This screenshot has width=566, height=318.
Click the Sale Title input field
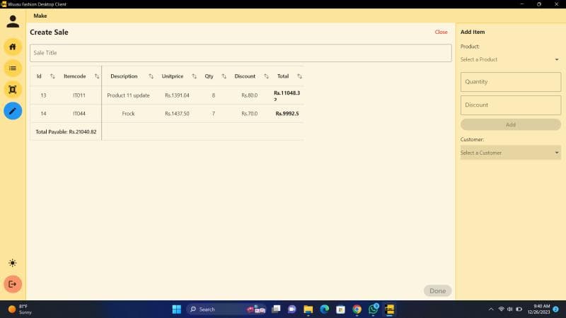coord(241,53)
